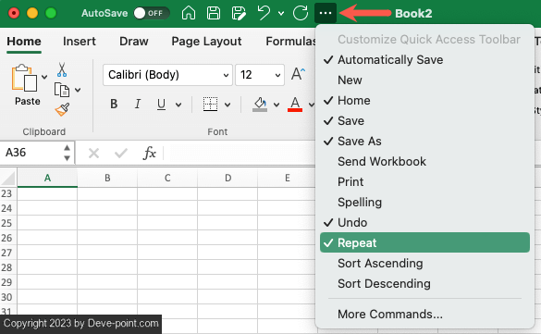Enable Print in the toolbar menu

pos(424,182)
